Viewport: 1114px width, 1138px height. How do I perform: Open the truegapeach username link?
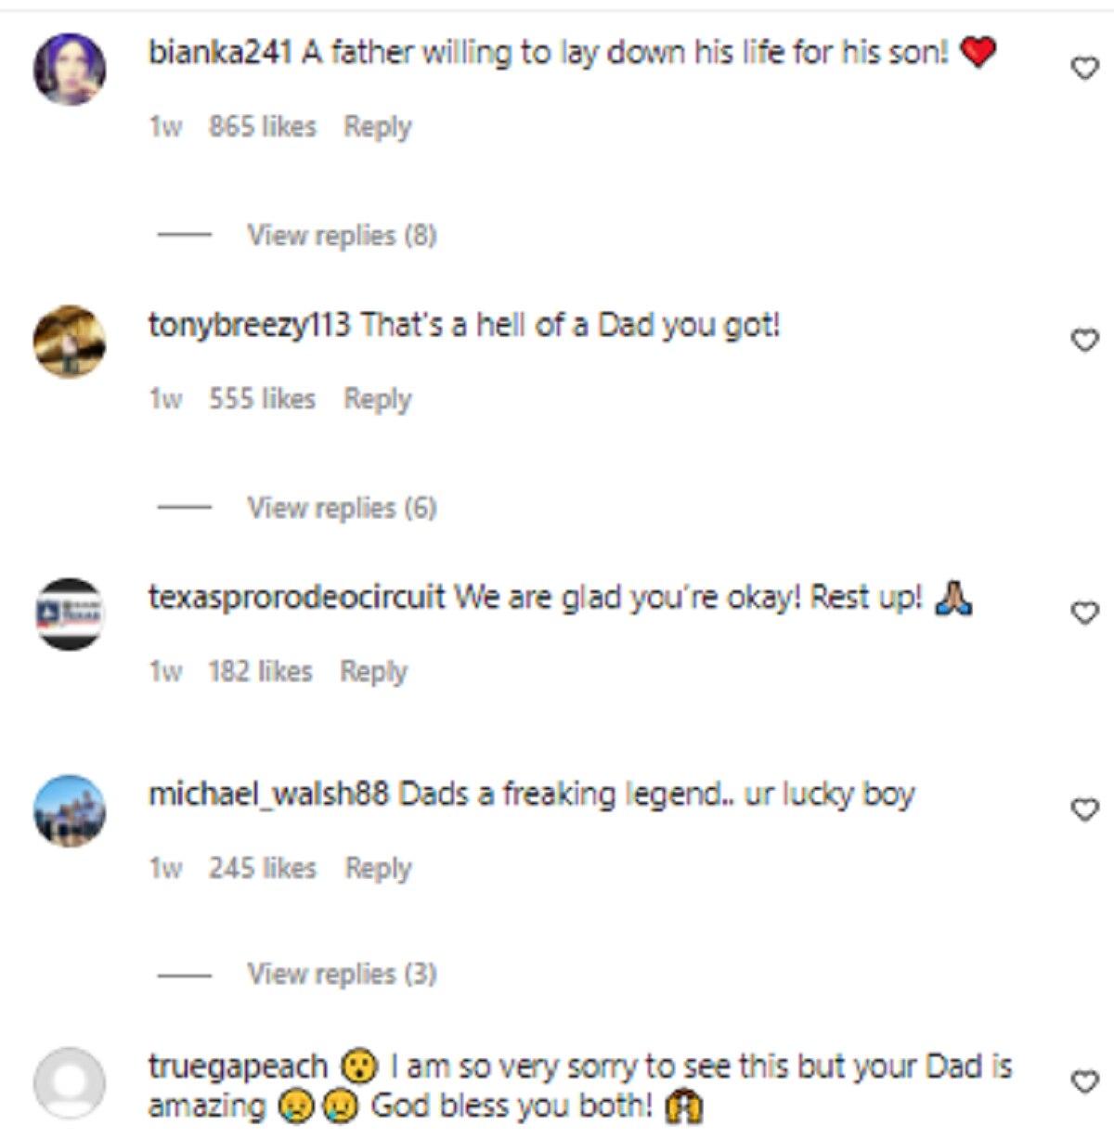238,1067
